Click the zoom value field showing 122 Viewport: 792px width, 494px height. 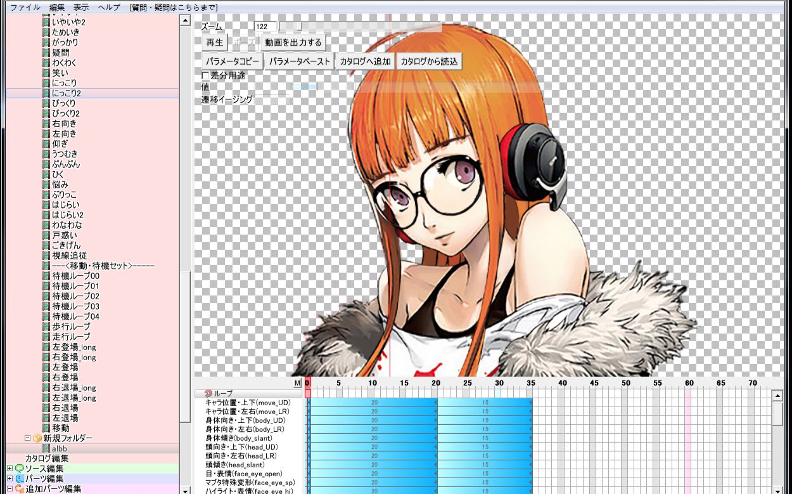(265, 27)
